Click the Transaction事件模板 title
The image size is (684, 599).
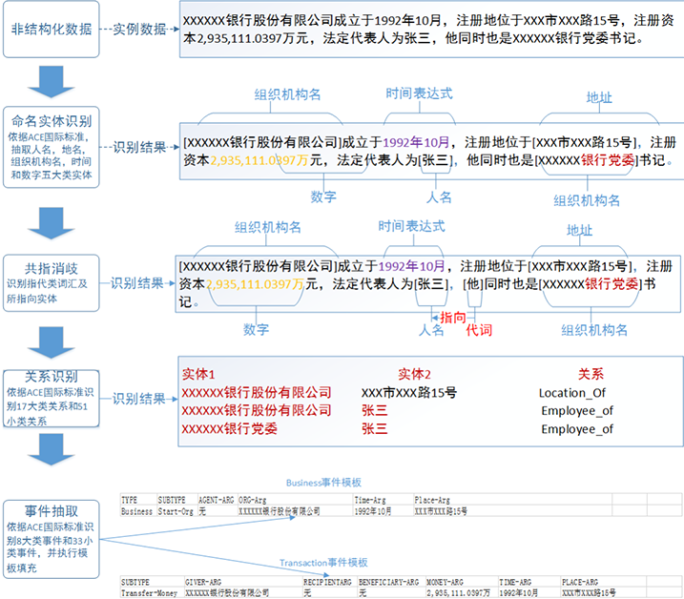tap(322, 563)
